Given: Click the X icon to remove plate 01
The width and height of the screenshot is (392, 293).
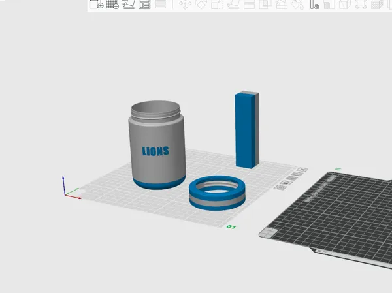Looking at the screenshot, I should pos(303,170).
